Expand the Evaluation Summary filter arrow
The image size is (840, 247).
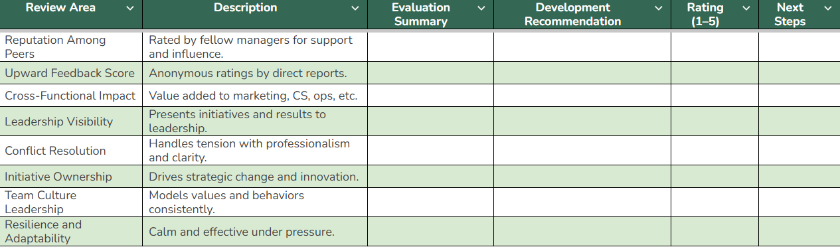481,9
